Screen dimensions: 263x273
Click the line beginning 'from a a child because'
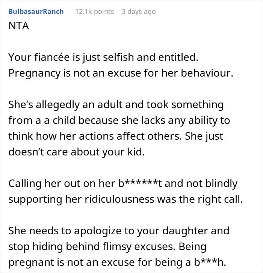119,121
